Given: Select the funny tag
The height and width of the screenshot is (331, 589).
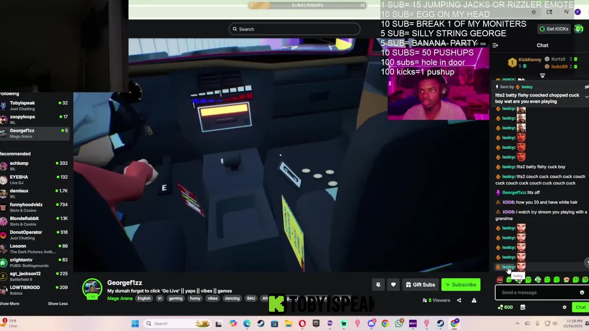Looking at the screenshot, I should pos(195,298).
